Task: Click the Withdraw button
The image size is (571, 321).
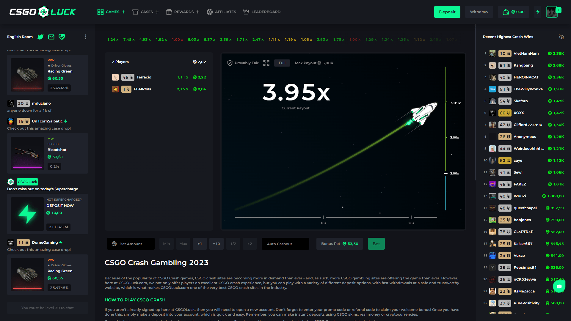Action: click(479, 12)
